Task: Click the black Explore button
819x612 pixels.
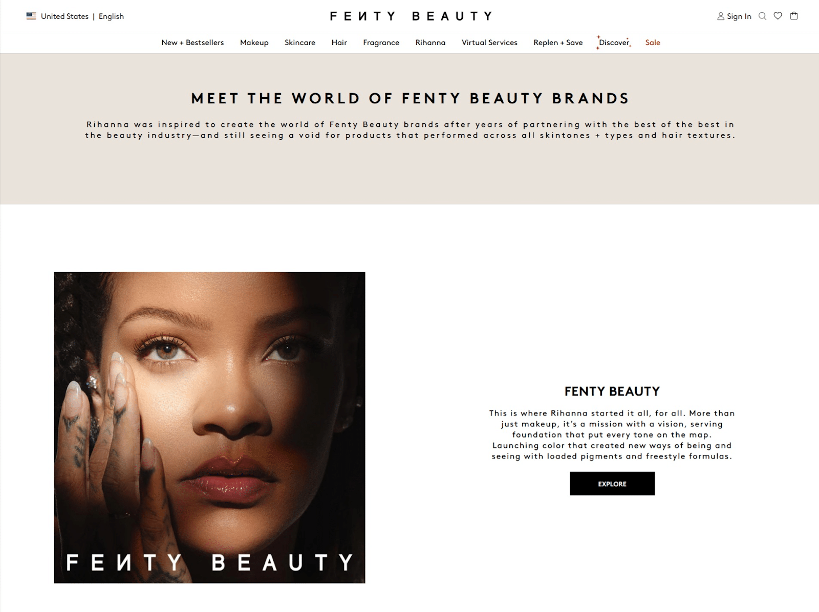Action: 612,484
